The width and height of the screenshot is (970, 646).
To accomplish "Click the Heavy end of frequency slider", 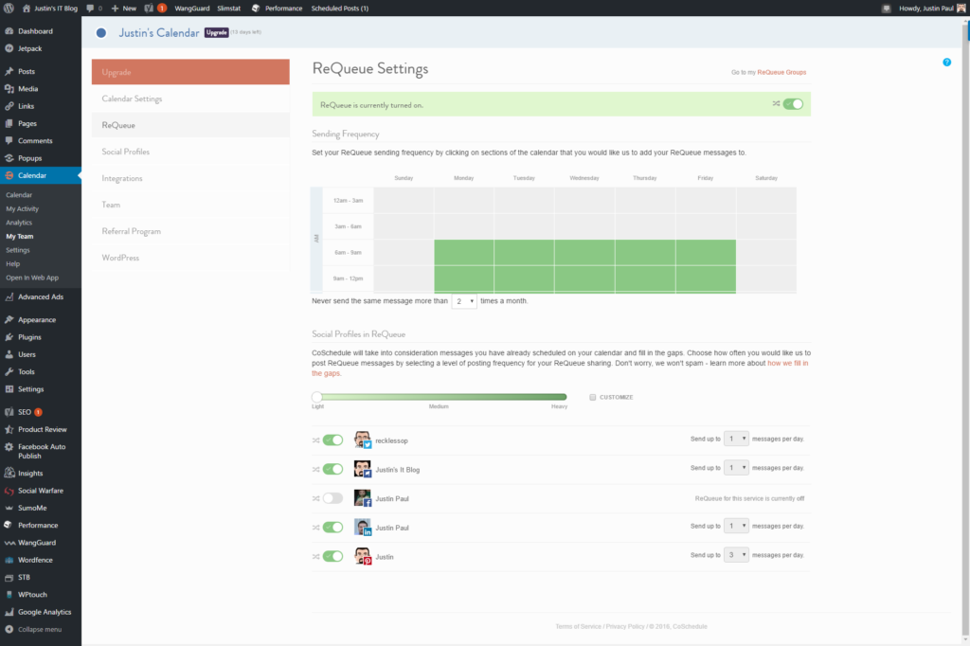I will click(563, 397).
